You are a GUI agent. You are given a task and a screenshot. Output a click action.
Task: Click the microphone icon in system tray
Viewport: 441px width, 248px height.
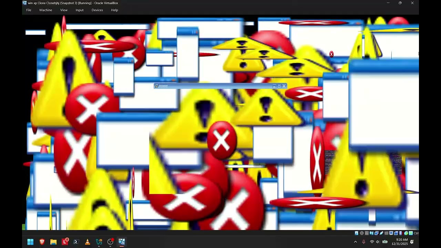[363, 242]
